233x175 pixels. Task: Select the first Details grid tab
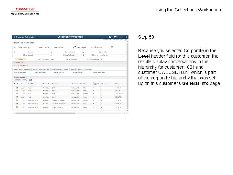point(17,80)
